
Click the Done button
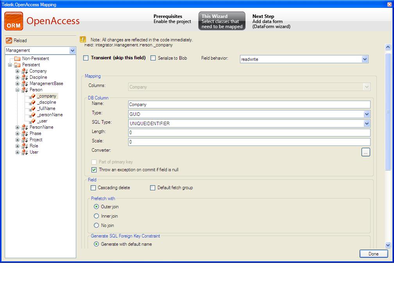(x=374, y=254)
